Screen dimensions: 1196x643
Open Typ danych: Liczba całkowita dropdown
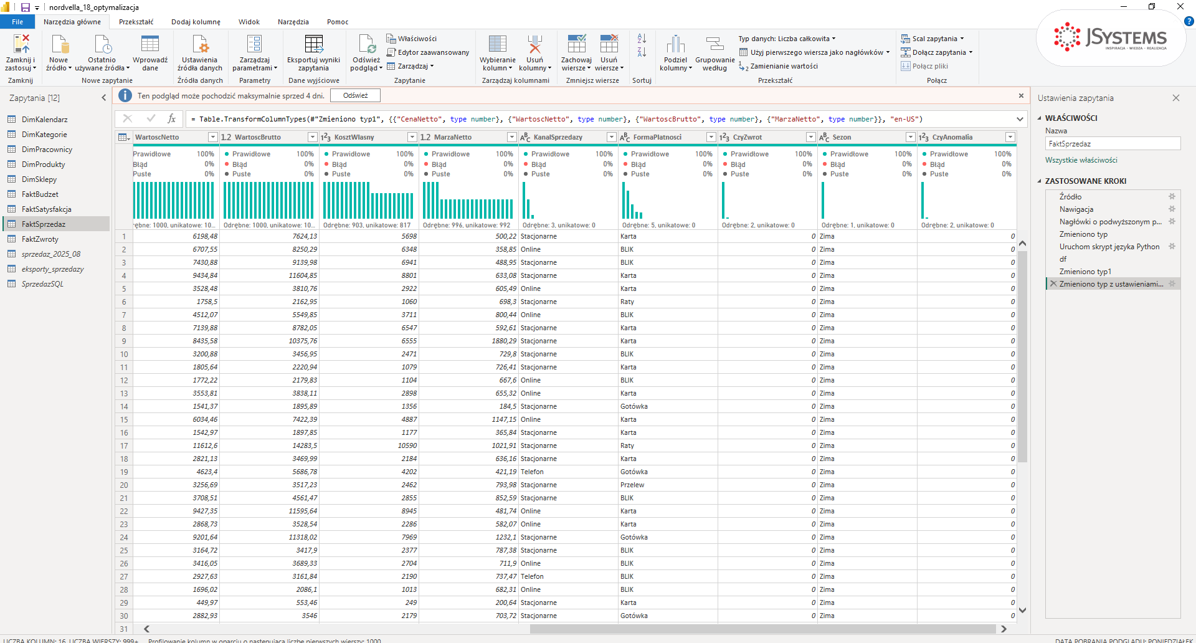tap(787, 39)
